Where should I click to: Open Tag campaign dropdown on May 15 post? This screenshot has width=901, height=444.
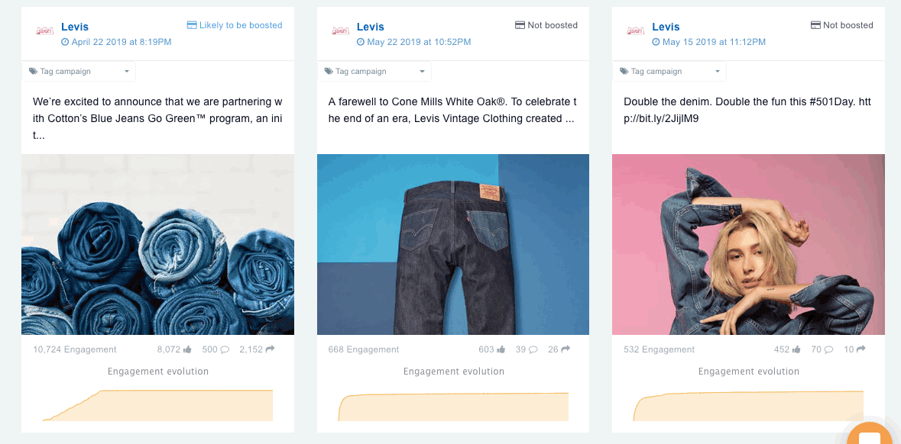point(669,72)
